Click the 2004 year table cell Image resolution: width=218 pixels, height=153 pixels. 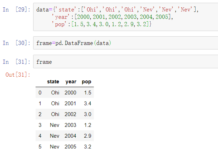click(70, 136)
